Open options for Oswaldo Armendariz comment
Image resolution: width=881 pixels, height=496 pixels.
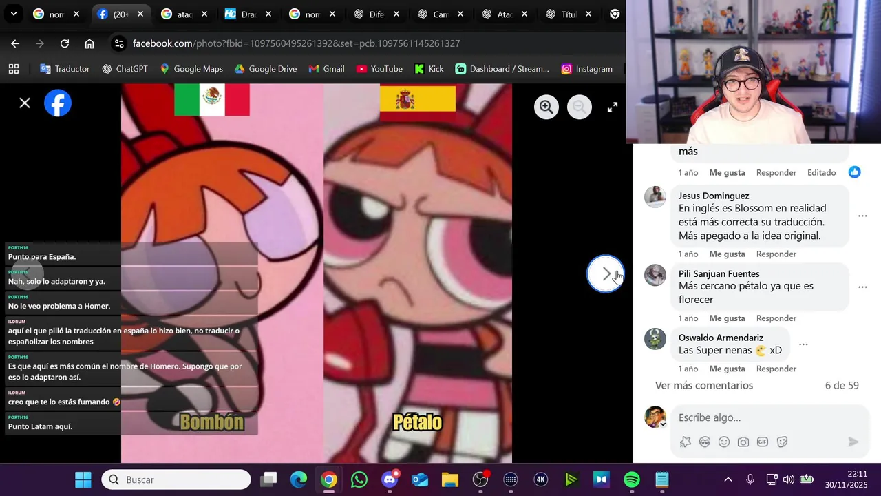(x=803, y=344)
